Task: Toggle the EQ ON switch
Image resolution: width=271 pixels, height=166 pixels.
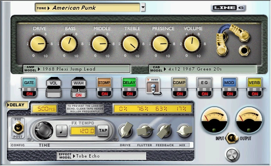Action: [205, 94]
